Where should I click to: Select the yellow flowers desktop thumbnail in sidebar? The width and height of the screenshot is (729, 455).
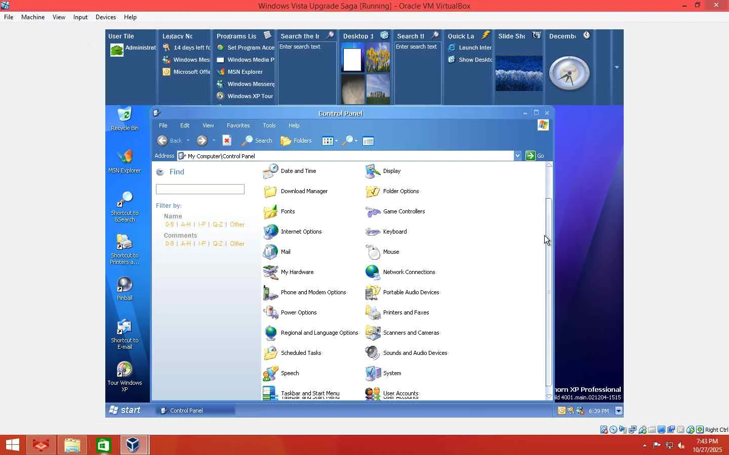point(378,58)
